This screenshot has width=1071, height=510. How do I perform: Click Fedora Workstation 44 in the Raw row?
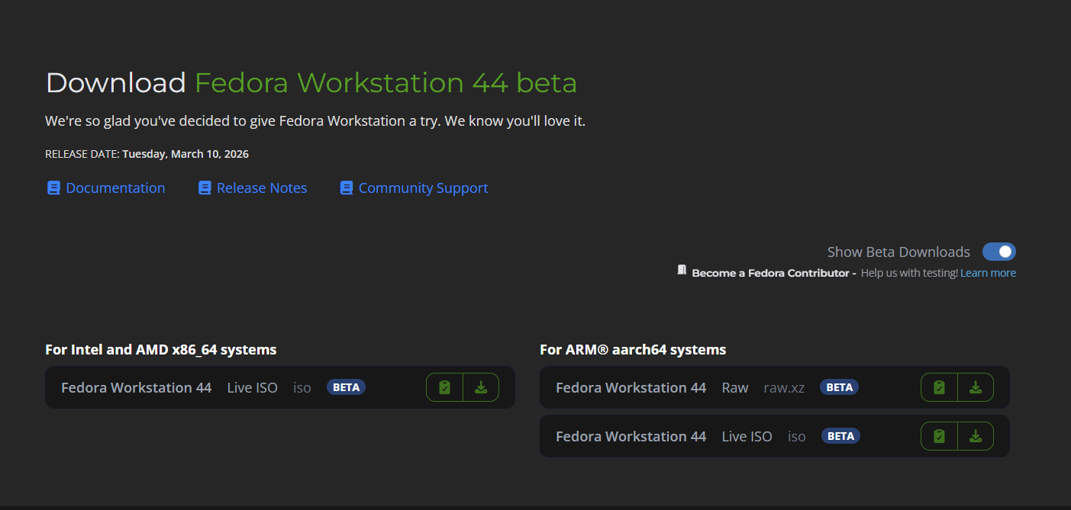(631, 387)
